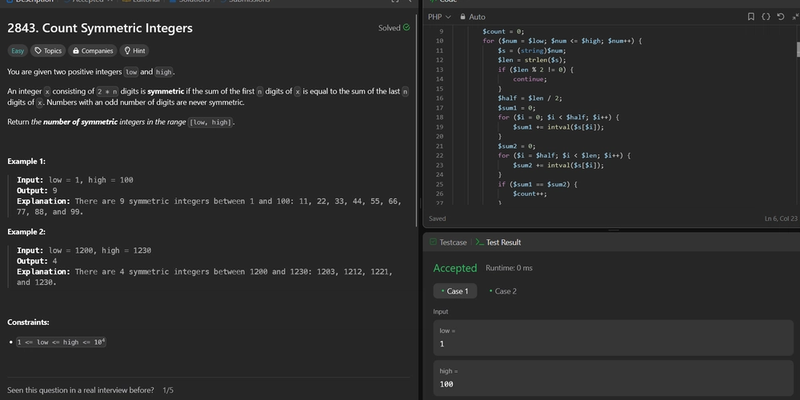Click the low input value field

click(614, 338)
